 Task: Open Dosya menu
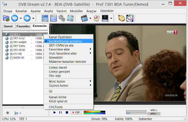pos(8,11)
